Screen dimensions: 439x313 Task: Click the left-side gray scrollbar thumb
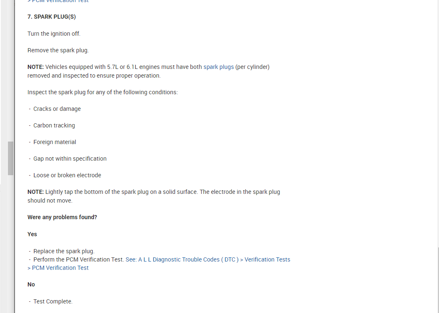point(10,158)
